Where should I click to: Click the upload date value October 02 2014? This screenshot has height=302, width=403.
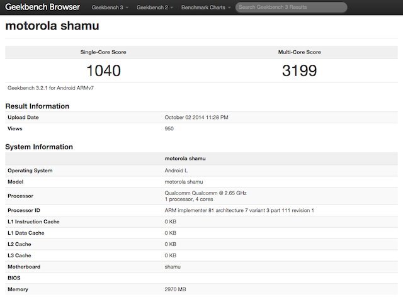196,118
